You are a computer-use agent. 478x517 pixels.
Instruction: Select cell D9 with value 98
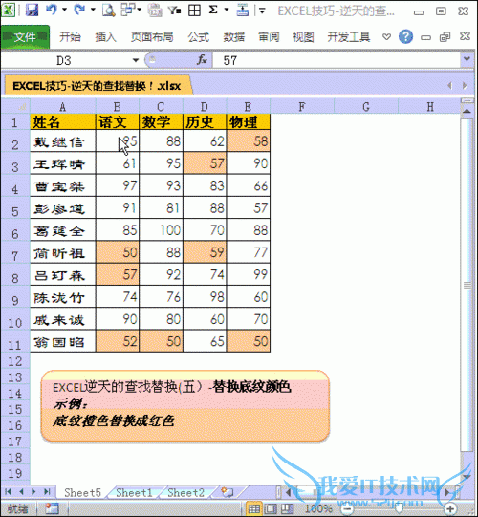[205, 297]
